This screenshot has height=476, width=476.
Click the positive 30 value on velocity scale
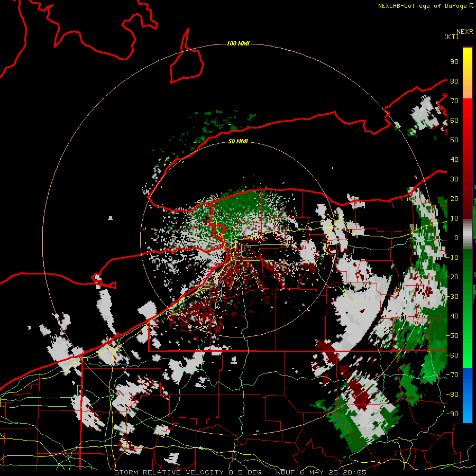click(454, 179)
